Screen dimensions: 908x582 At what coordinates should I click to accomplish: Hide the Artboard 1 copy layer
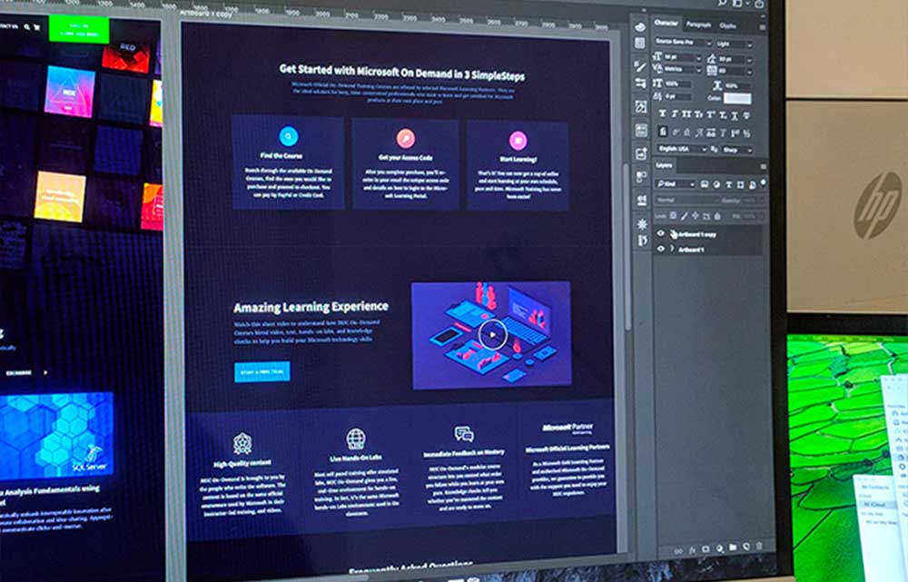coord(661,232)
